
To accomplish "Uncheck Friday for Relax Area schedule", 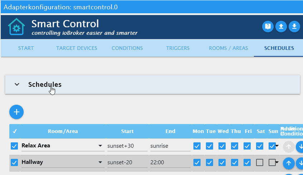I will 247,146.
